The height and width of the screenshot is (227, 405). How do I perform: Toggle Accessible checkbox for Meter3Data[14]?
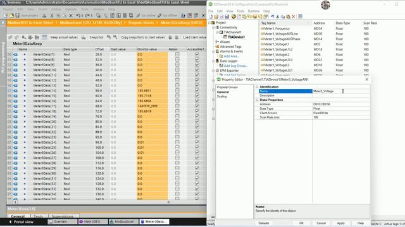point(197,91)
